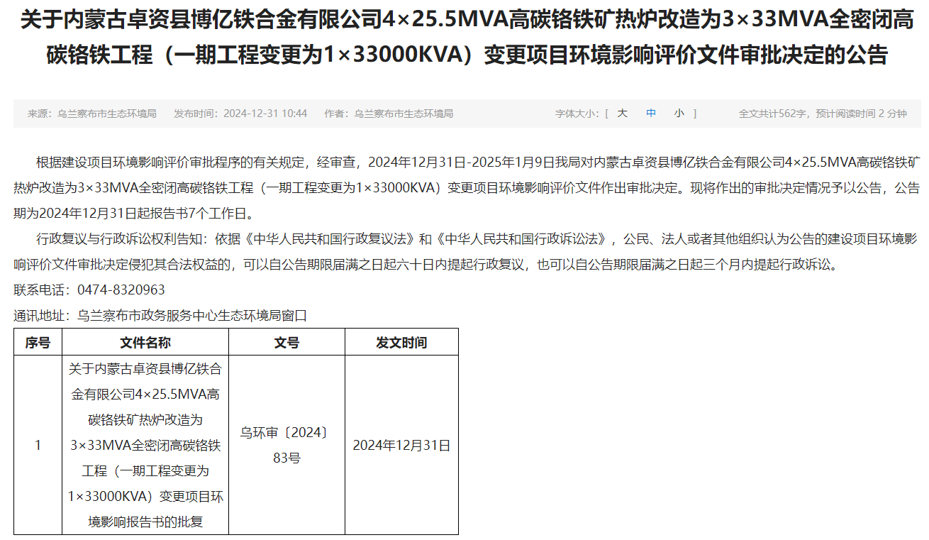Click the 文号 table column header
This screenshot has width=929, height=540.
point(287,343)
